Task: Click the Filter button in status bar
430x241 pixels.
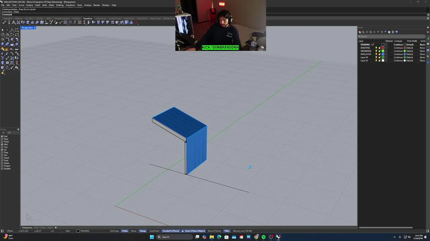Action: coord(227,231)
